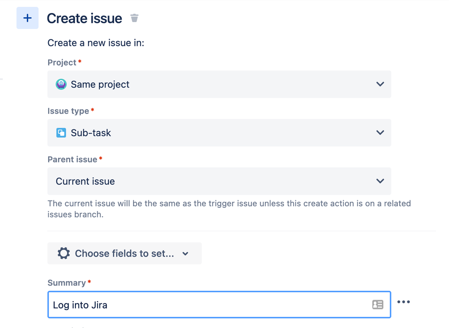
Task: Select the Current issue parent field
Action: coord(219,181)
